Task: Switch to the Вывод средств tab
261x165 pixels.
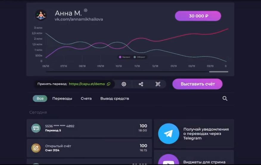Action: tap(115, 99)
